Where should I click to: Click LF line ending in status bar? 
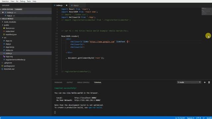(204, 118)
